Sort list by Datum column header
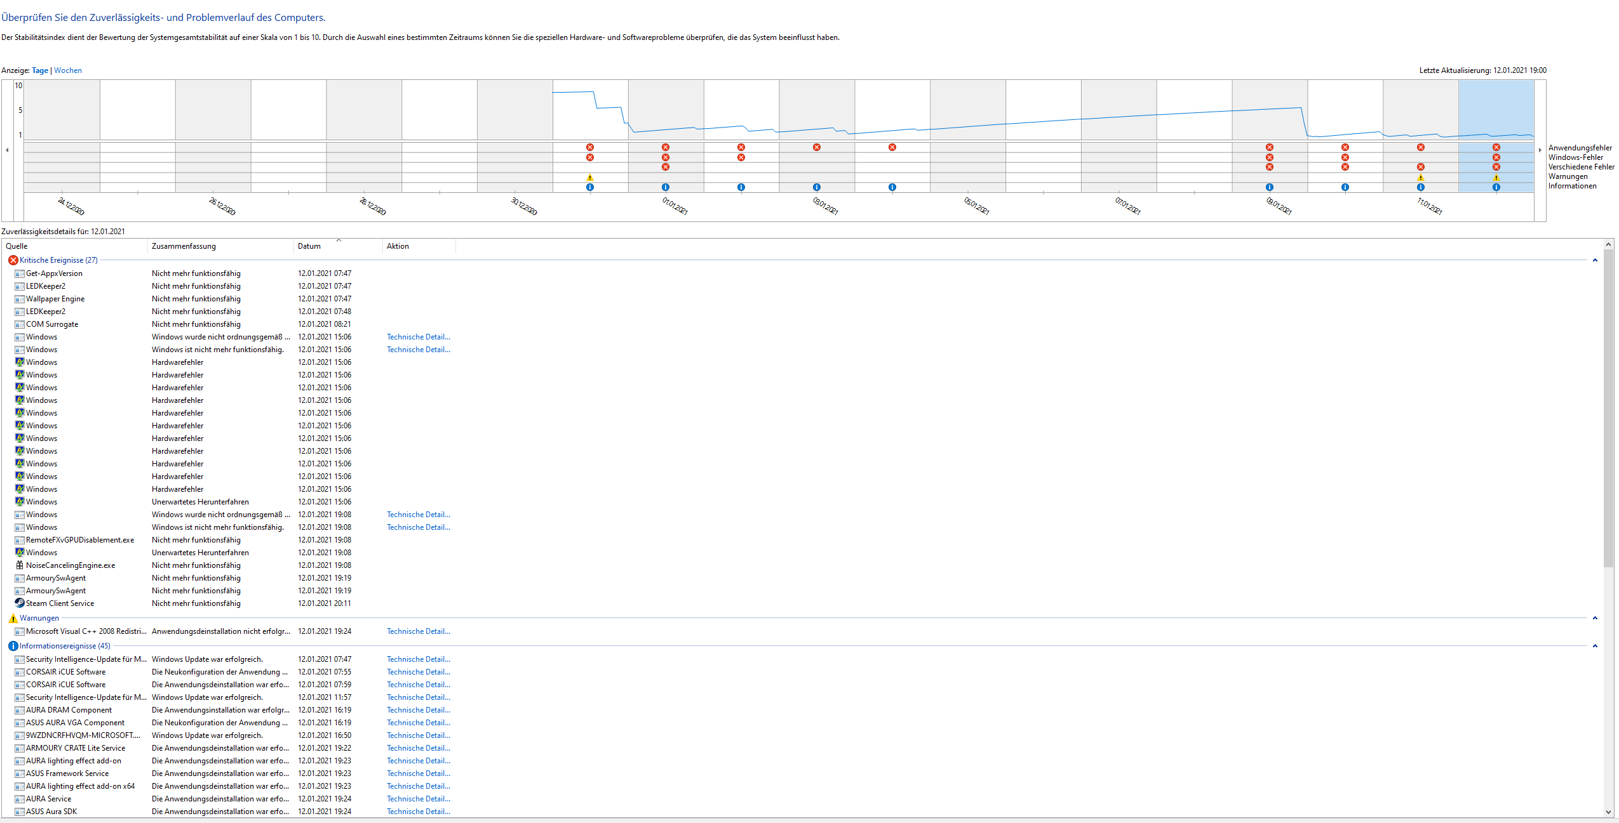 click(x=309, y=246)
